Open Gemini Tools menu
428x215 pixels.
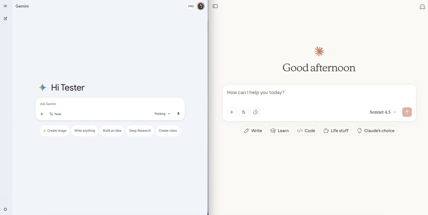55,114
